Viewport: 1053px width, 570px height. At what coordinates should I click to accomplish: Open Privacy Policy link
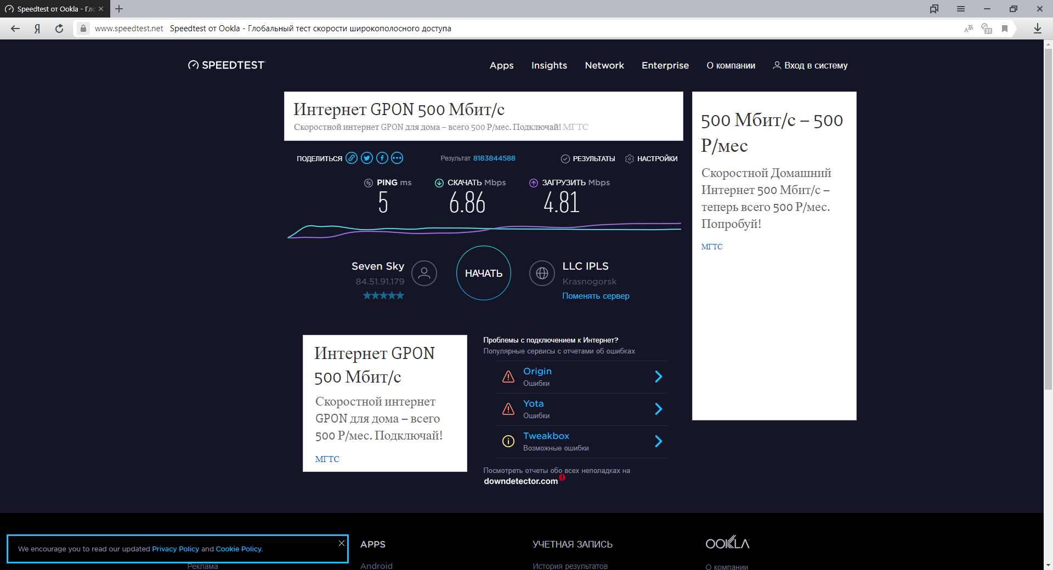(x=175, y=549)
